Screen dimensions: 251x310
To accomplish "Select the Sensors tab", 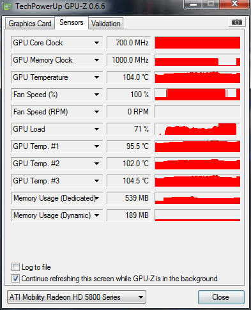I will [x=72, y=22].
